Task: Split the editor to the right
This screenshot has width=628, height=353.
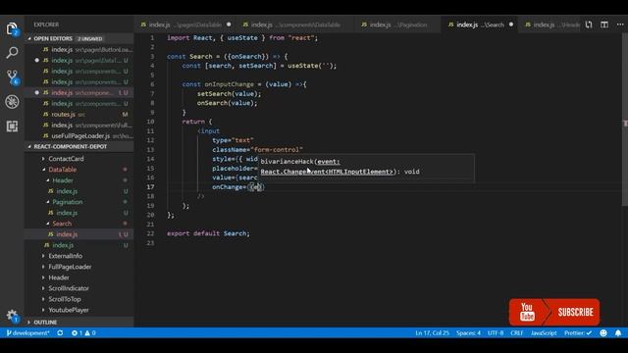Action: pyautogui.click(x=604, y=25)
